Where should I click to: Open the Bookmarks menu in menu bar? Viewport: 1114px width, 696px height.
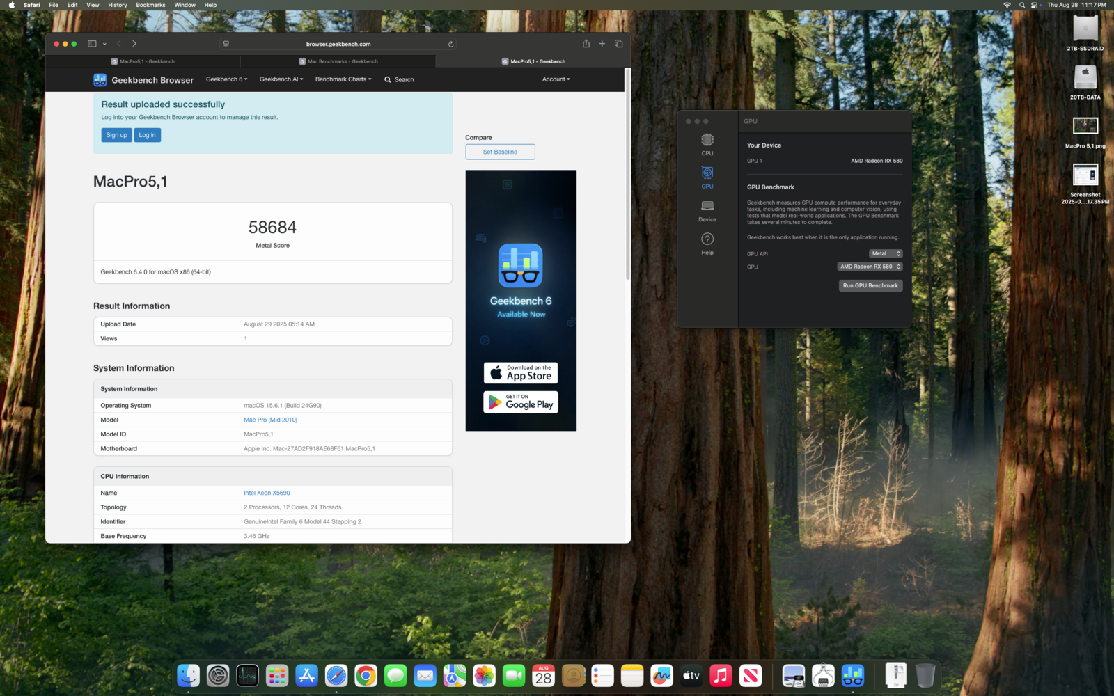[x=150, y=5]
